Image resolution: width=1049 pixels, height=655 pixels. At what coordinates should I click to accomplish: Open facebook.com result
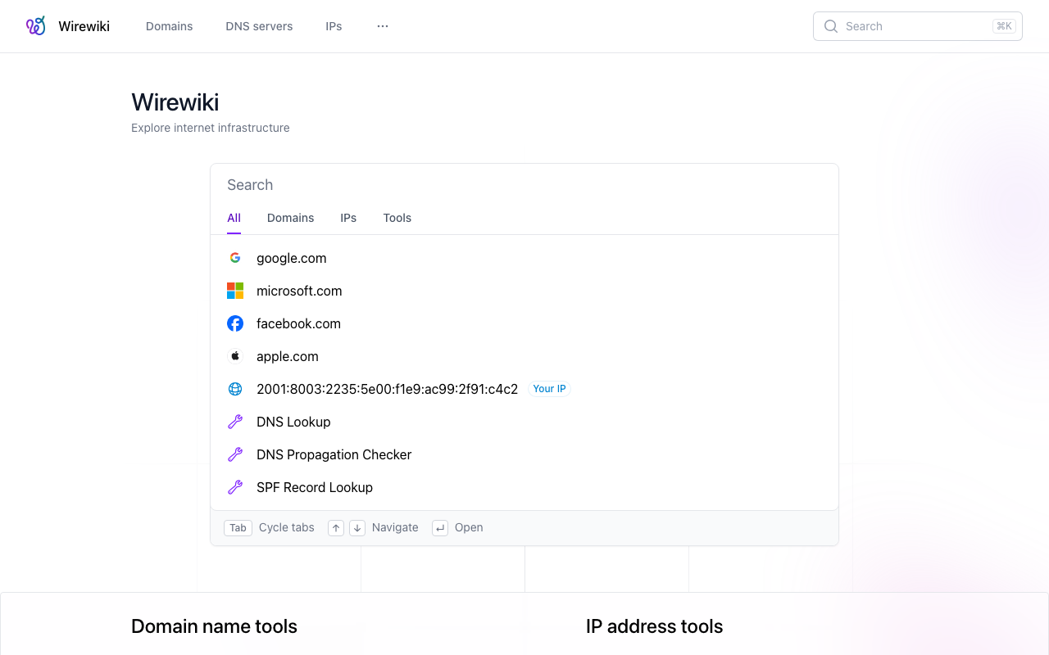tap(524, 323)
